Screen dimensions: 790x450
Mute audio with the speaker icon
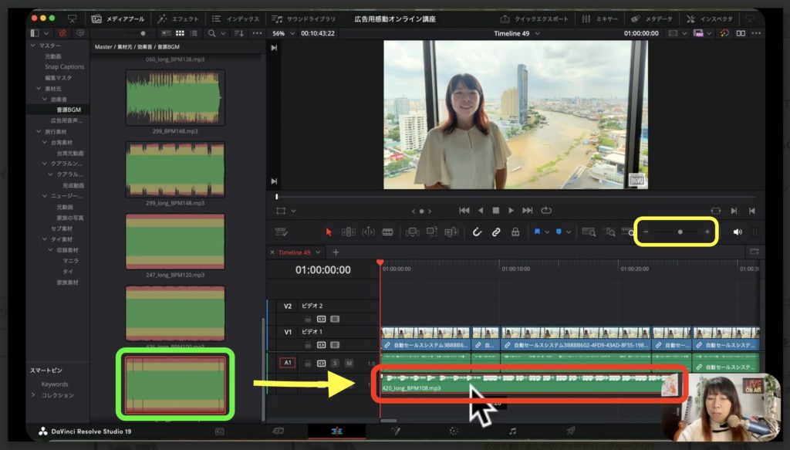738,232
